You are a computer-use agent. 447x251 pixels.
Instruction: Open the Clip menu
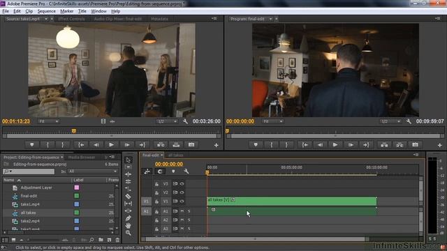29,11
